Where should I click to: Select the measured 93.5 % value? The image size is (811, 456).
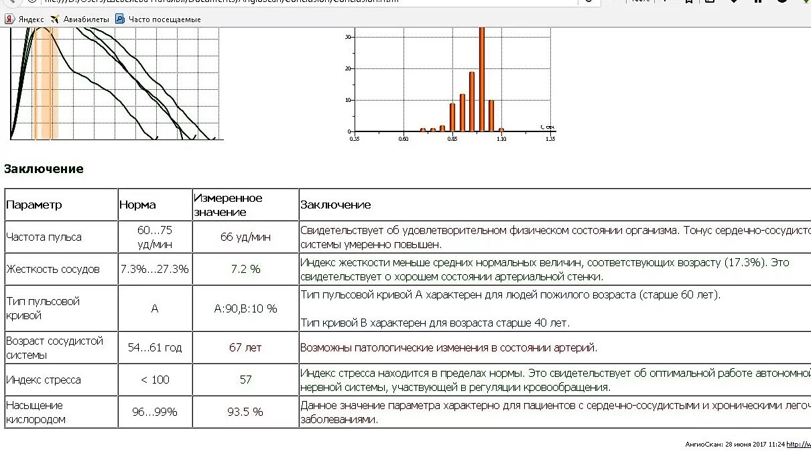coord(245,412)
